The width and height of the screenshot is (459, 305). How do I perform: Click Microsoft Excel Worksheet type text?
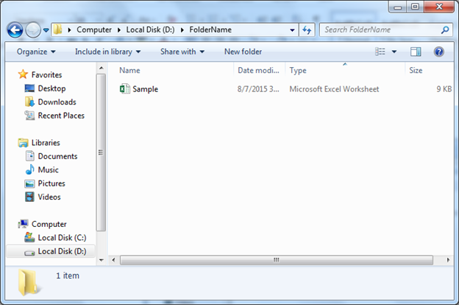(x=334, y=89)
